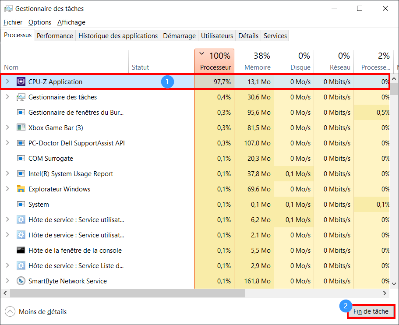Click the Moins de détails arrow icon
Image resolution: width=399 pixels, height=325 pixels.
10,311
